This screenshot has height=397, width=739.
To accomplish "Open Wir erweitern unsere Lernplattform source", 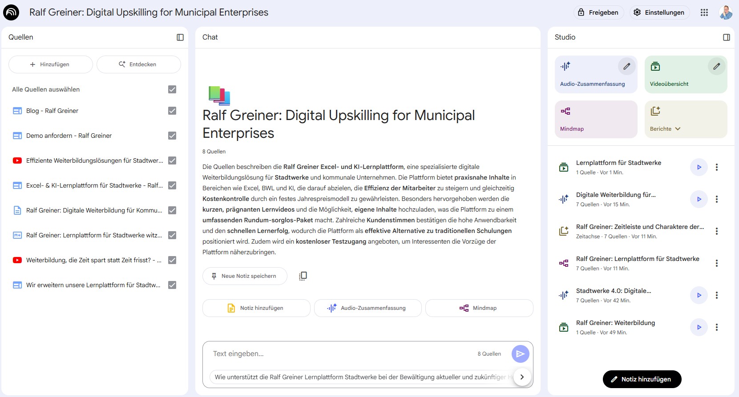I will click(x=93, y=285).
